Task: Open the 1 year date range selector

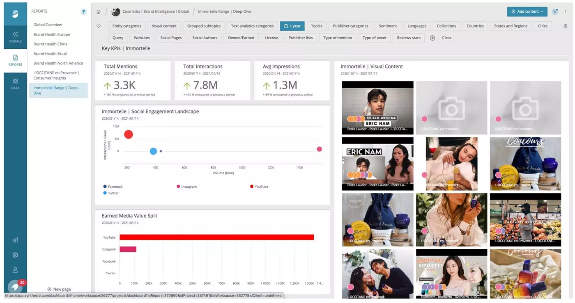Action: click(292, 26)
